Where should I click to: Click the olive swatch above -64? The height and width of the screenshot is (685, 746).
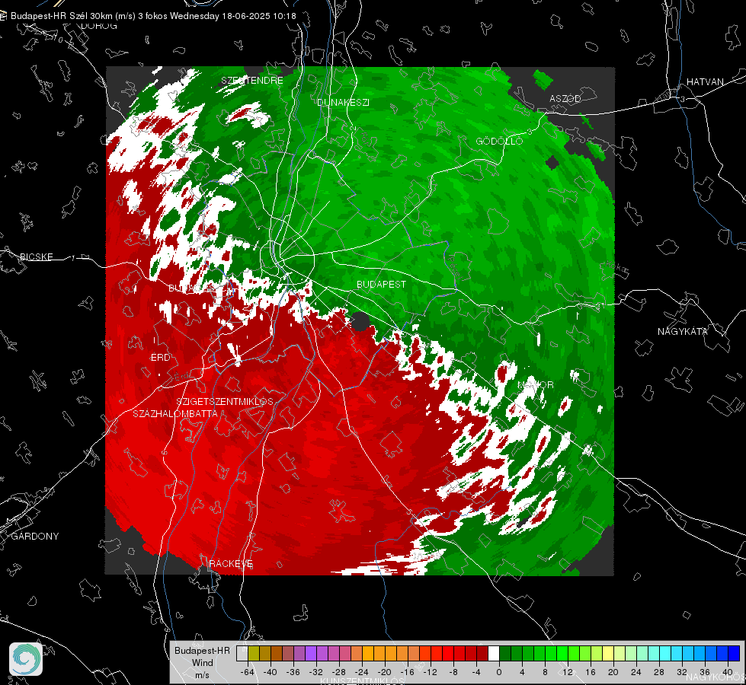pos(254,653)
